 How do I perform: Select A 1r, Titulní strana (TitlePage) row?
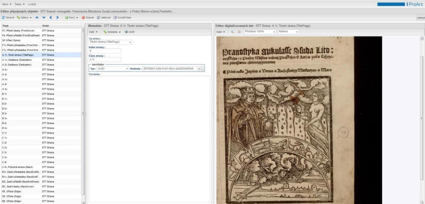pyautogui.click(x=41, y=55)
